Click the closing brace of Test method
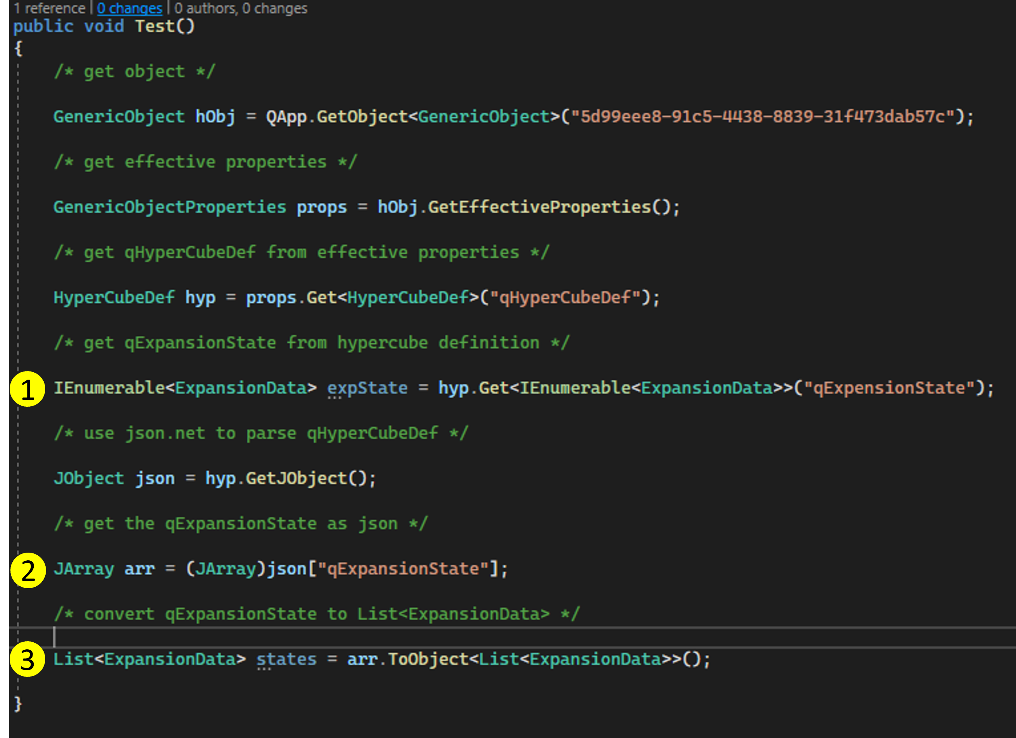This screenshot has width=1016, height=738. tap(18, 704)
